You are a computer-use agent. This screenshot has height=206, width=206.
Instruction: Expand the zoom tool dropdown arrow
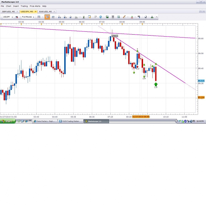pyautogui.click(x=80, y=17)
